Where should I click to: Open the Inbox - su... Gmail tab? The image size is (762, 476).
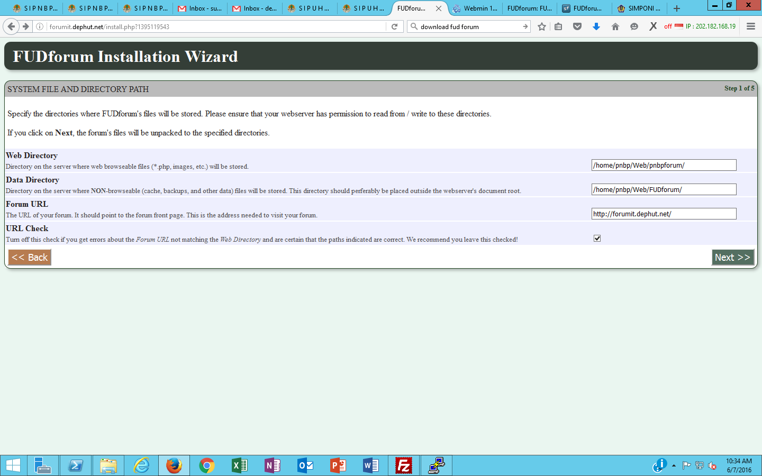[200, 8]
